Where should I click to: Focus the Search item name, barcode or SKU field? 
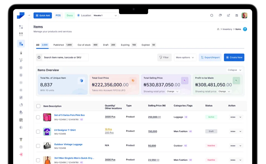pyautogui.click(x=62, y=57)
